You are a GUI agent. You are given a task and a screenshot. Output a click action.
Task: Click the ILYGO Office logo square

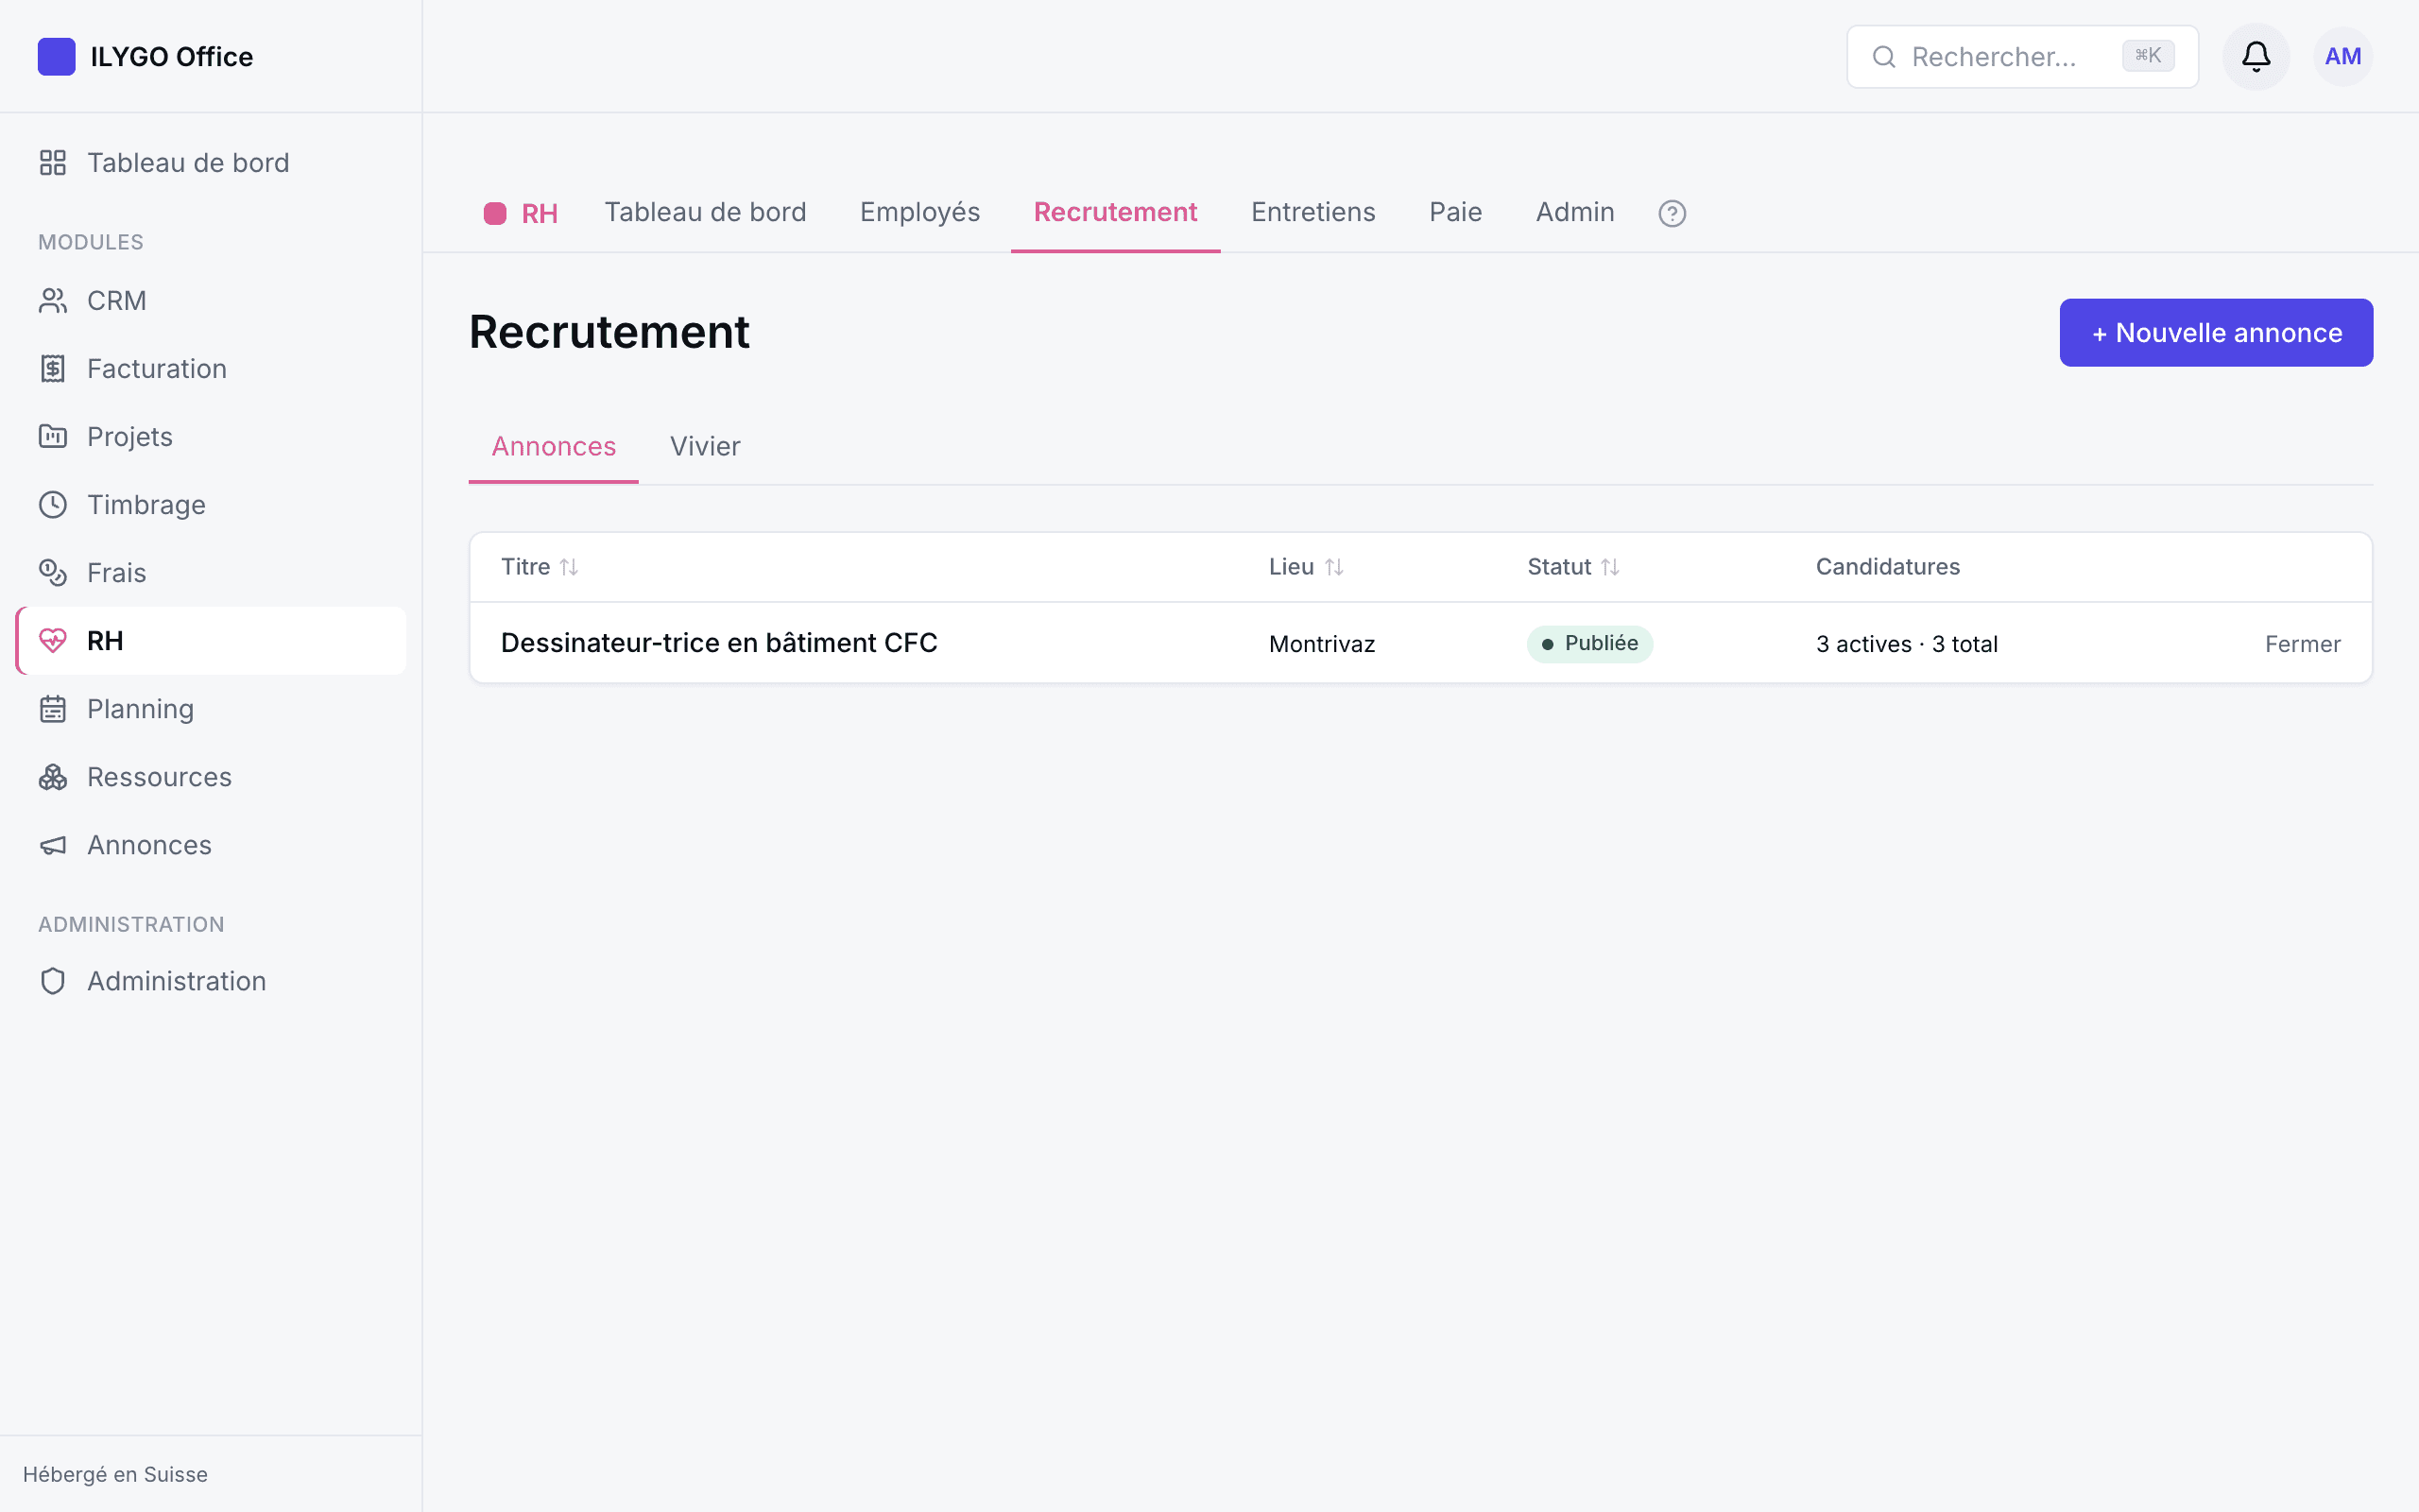pyautogui.click(x=56, y=57)
